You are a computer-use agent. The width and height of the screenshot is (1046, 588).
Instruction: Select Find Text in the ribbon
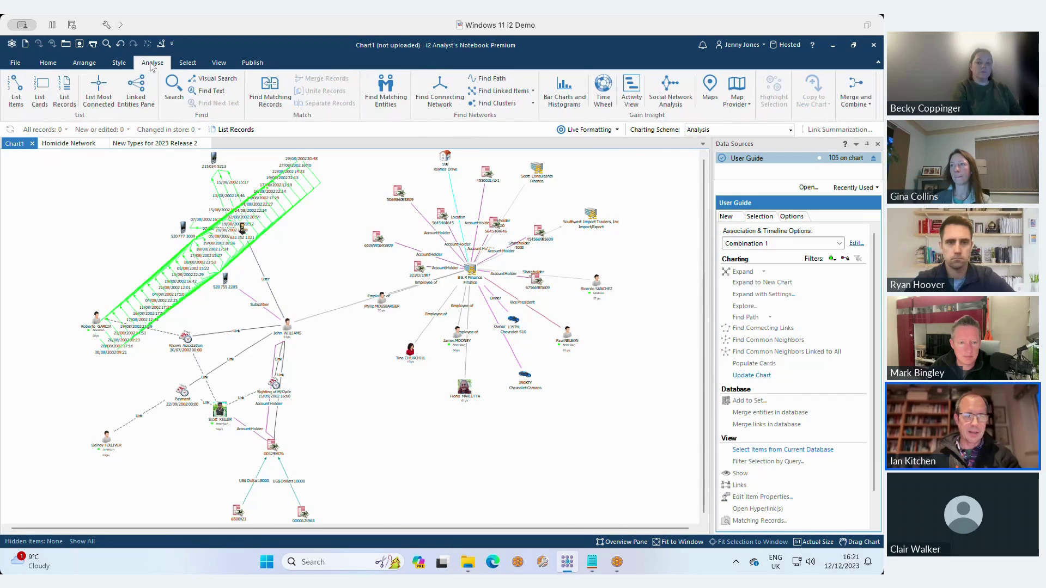[x=206, y=91]
